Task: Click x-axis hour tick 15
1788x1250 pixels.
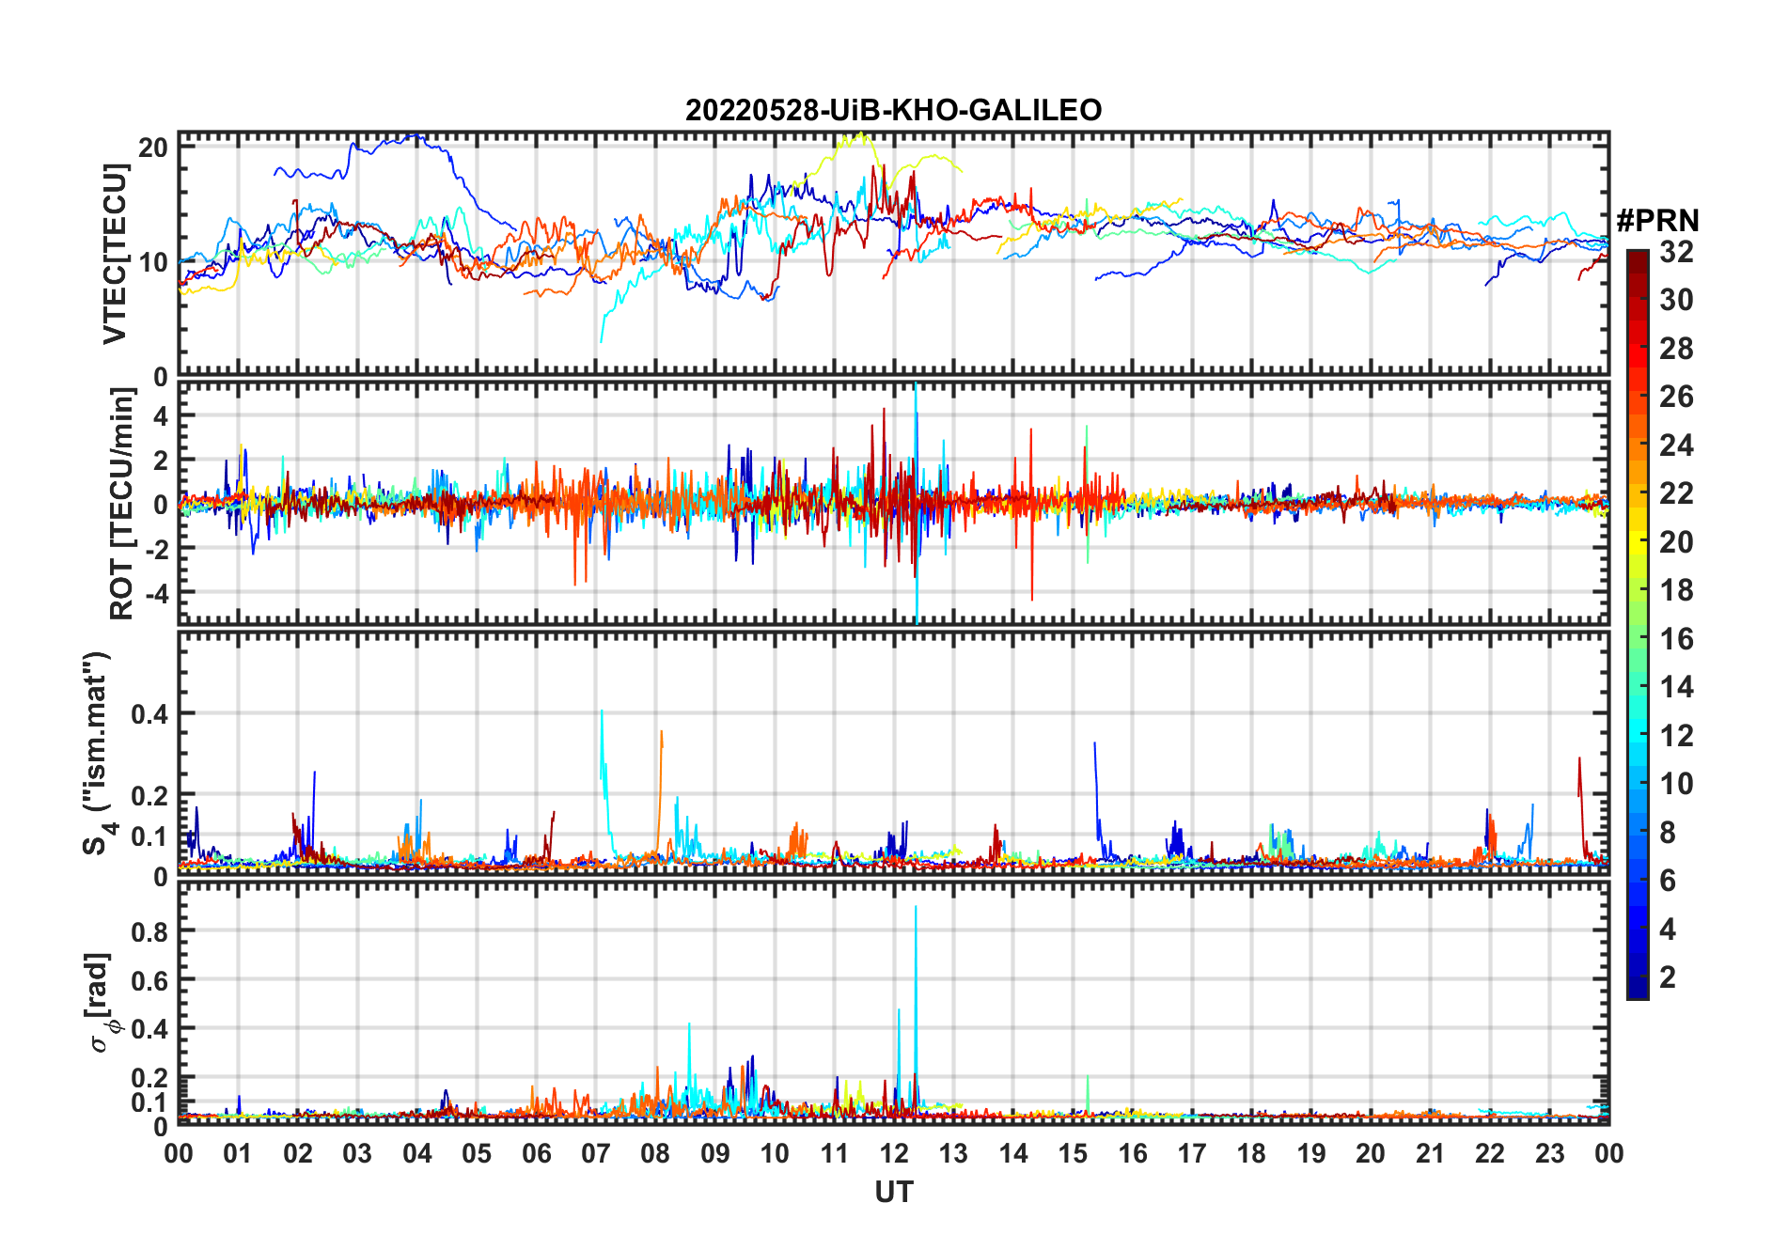Action: [x=1073, y=1154]
